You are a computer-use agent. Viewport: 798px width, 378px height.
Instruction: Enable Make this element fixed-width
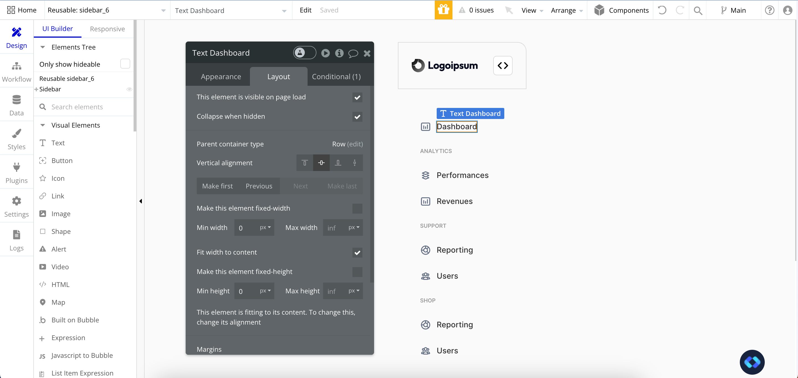(357, 208)
